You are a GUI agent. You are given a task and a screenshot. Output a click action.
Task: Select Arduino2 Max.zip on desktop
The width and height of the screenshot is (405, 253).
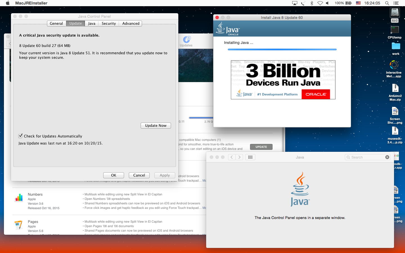395,92
